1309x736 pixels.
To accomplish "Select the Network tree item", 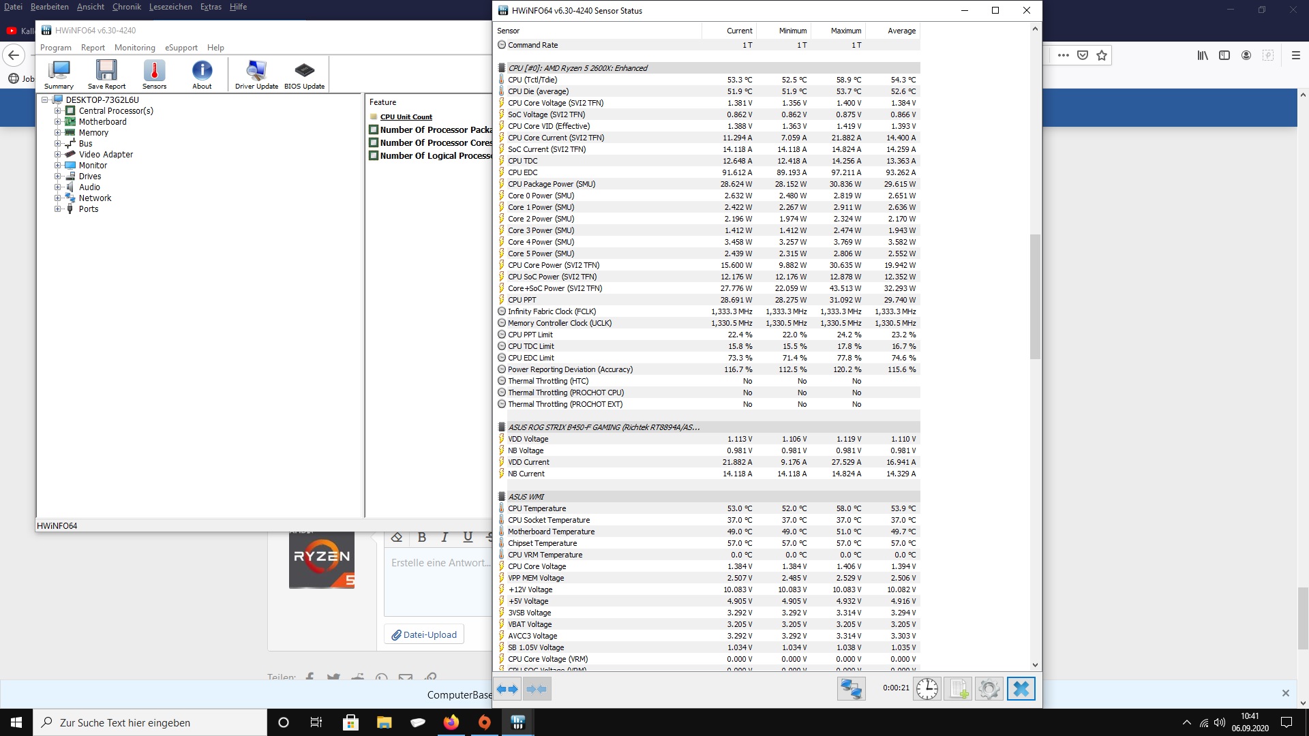I will (95, 198).
